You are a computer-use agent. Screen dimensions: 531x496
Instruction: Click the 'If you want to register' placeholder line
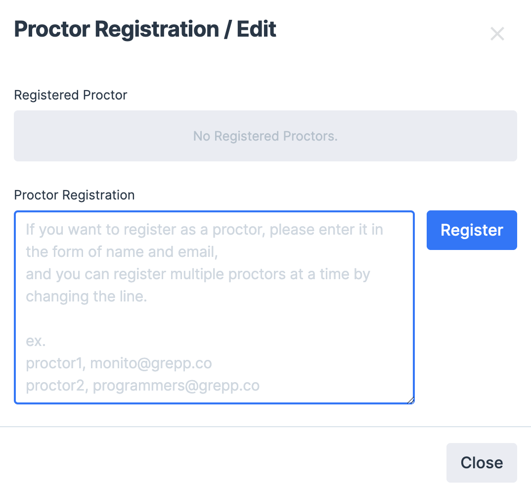204,230
